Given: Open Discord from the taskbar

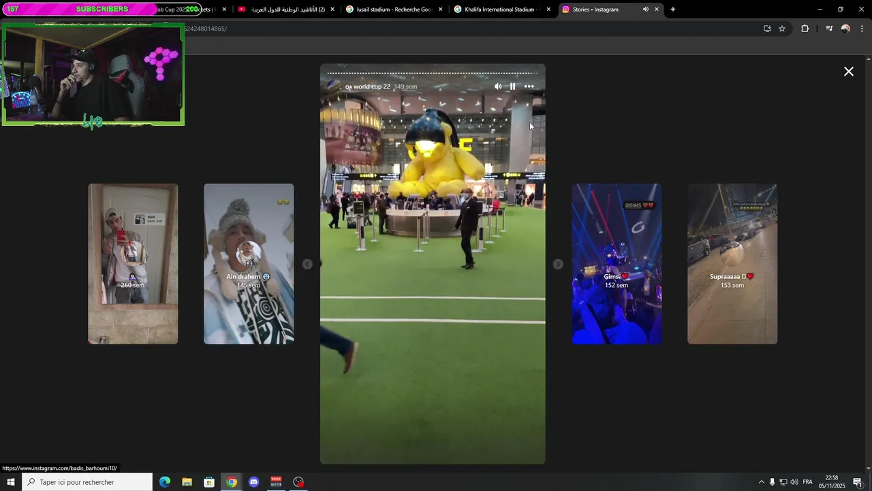Looking at the screenshot, I should point(254,482).
